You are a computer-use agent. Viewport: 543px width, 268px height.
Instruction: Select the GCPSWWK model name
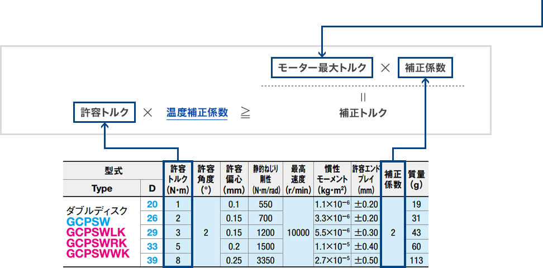(x=98, y=253)
